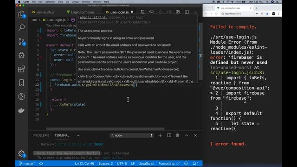Image resolution: width=297 pixels, height=167 pixels.
Task: Switch to the PROBLEMS panel tab
Action: [x=41, y=135]
